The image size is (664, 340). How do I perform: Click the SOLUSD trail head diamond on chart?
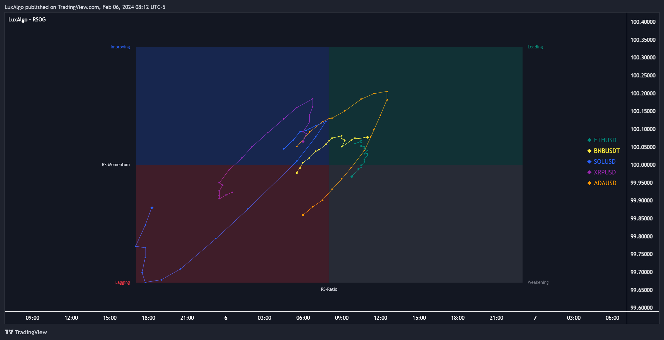point(152,208)
